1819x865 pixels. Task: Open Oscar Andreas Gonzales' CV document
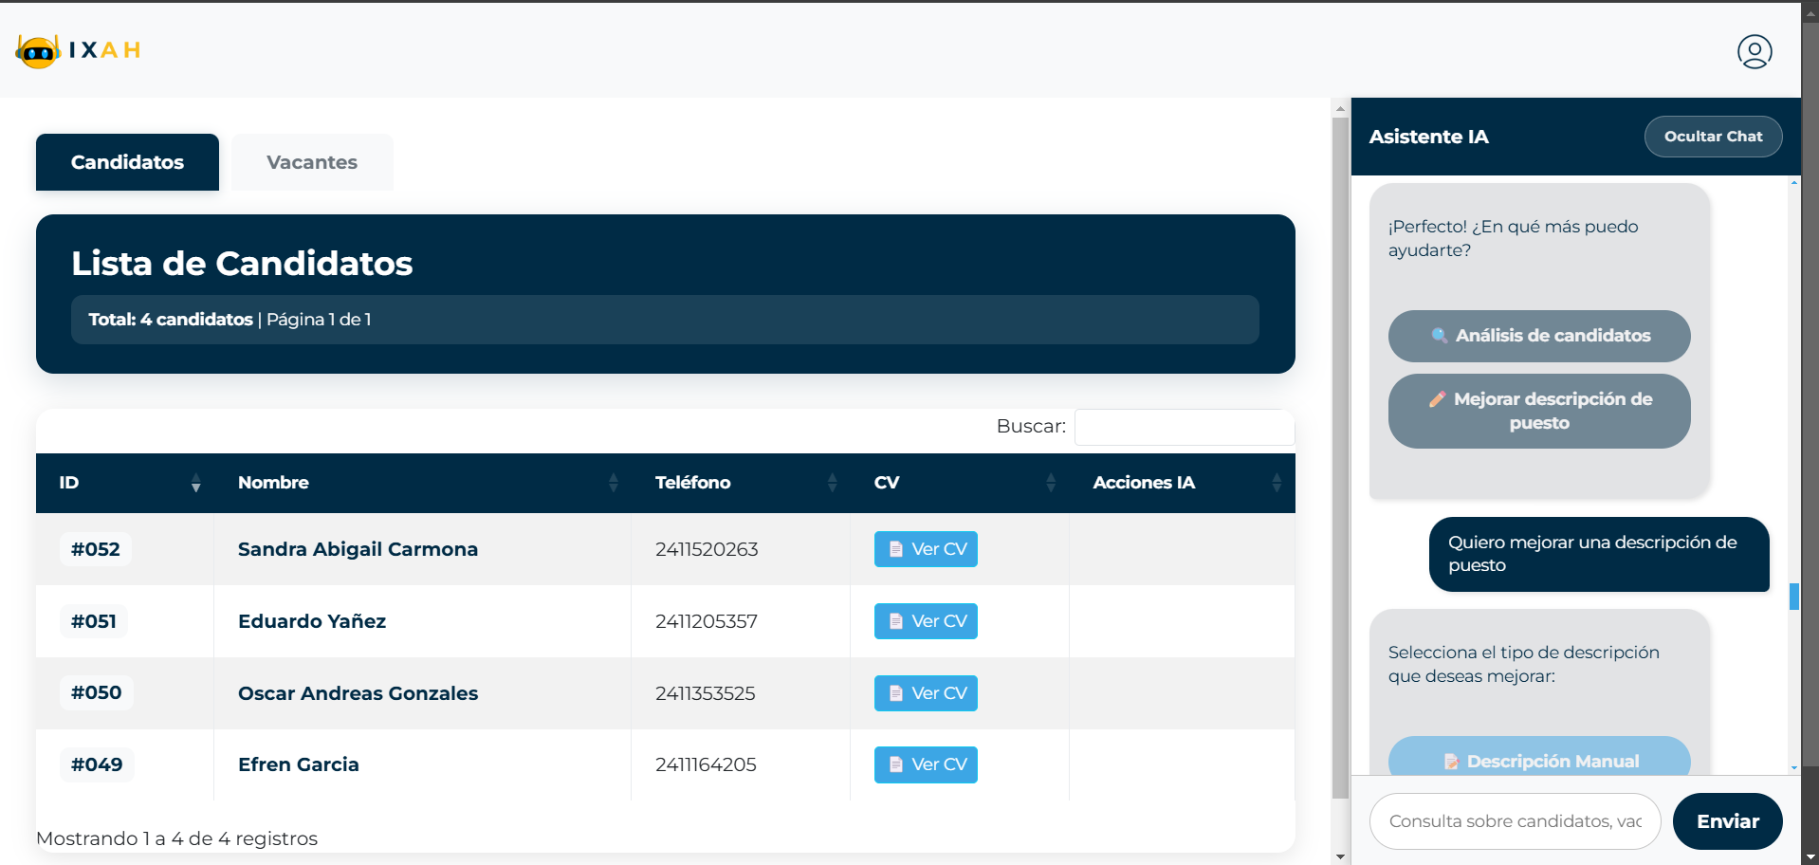(926, 693)
